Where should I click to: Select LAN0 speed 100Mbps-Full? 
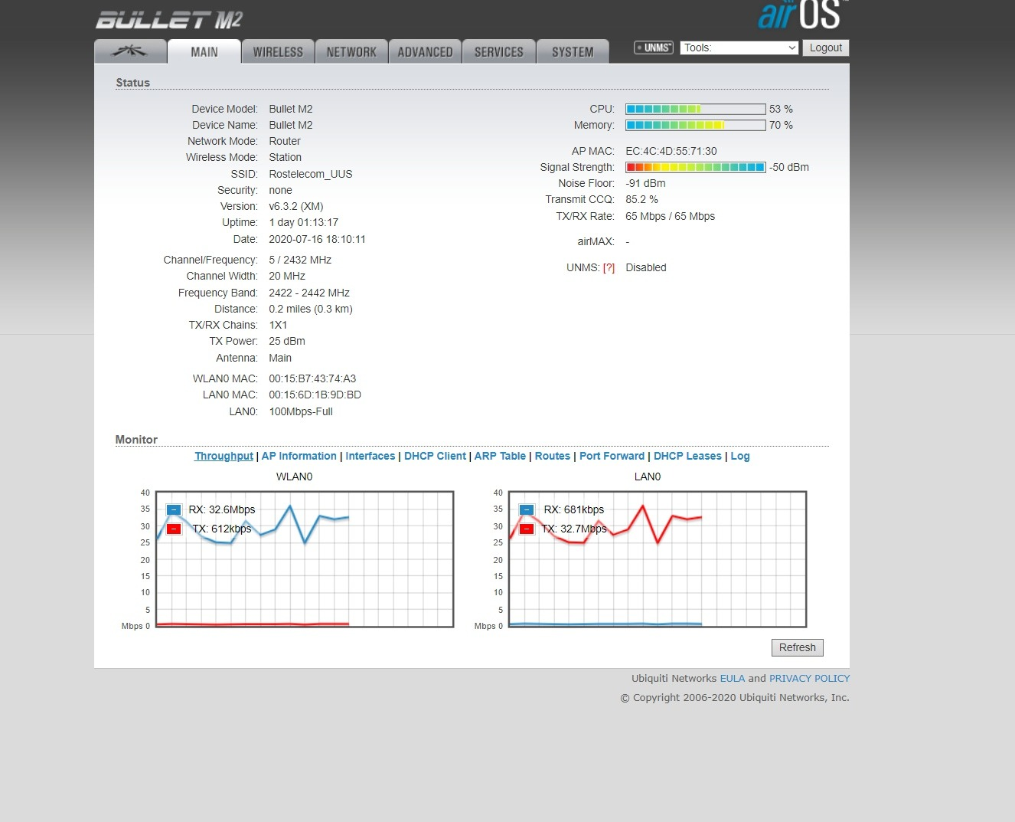click(301, 411)
